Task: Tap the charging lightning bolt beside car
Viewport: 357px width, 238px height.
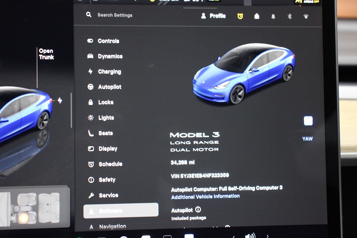Action: (x=60, y=101)
